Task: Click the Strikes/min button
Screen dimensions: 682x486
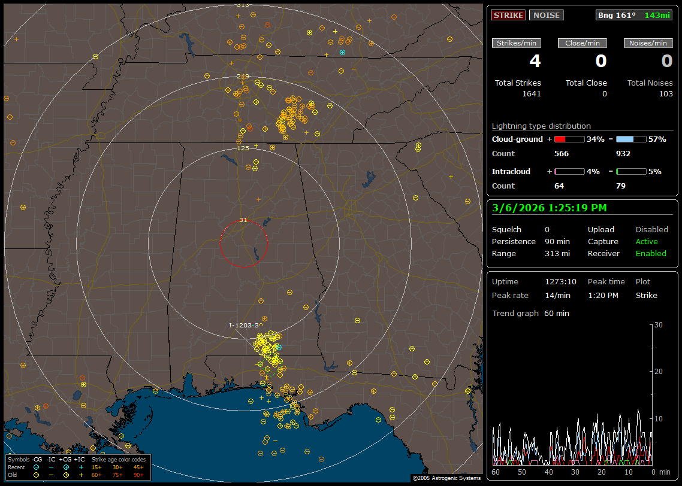Action: point(517,43)
